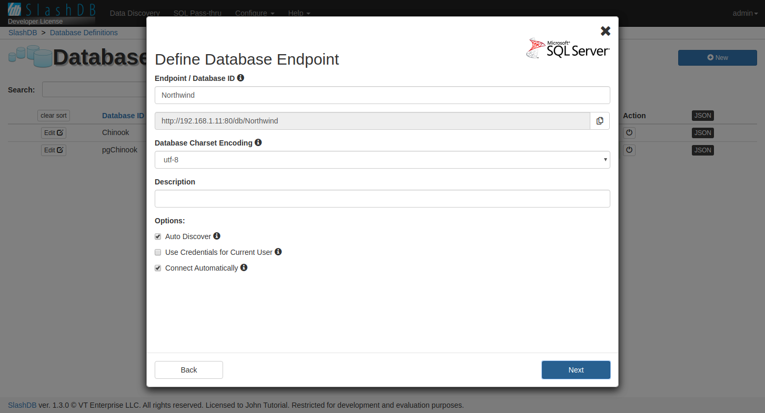Click the JSON button in the table header
The width and height of the screenshot is (765, 413).
point(703,116)
